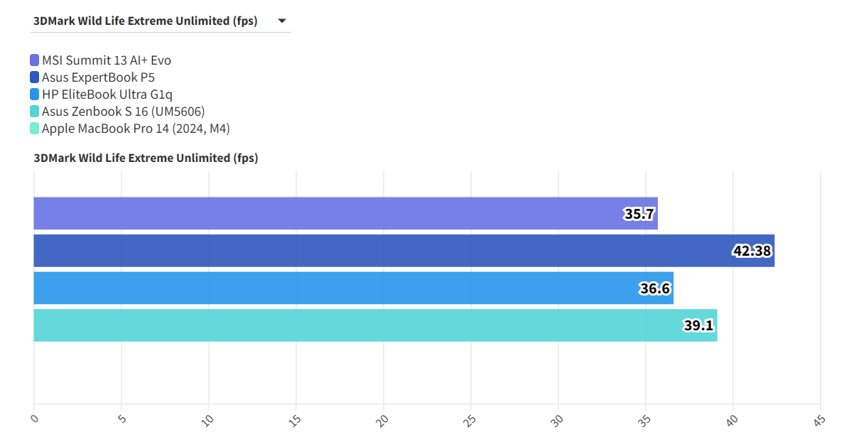Select the Asus ExpertBook P5 bar
This screenshot has width=854, height=439.
pyautogui.click(x=355, y=251)
